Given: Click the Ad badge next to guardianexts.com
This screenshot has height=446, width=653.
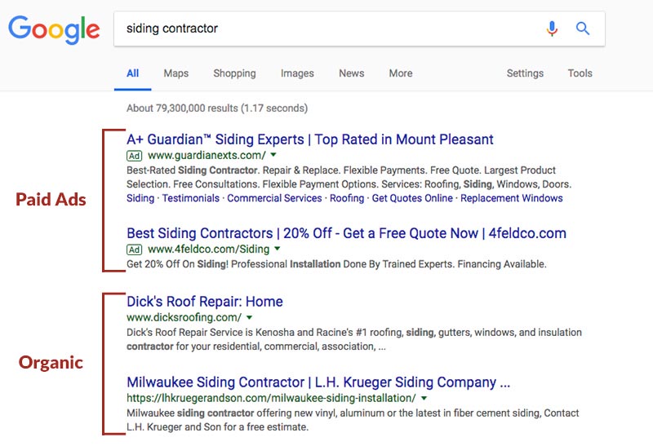Looking at the screenshot, I should 134,156.
